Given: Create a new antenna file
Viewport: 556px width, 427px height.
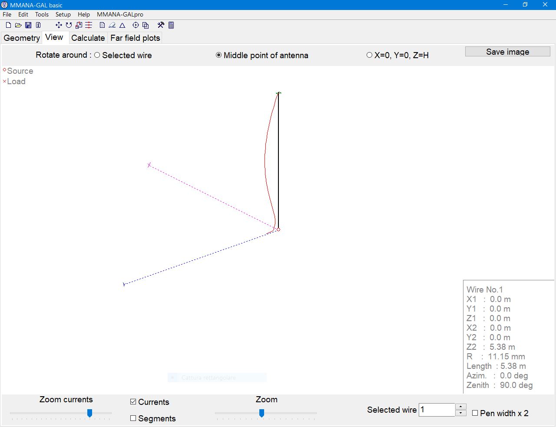Looking at the screenshot, I should pyautogui.click(x=8, y=25).
